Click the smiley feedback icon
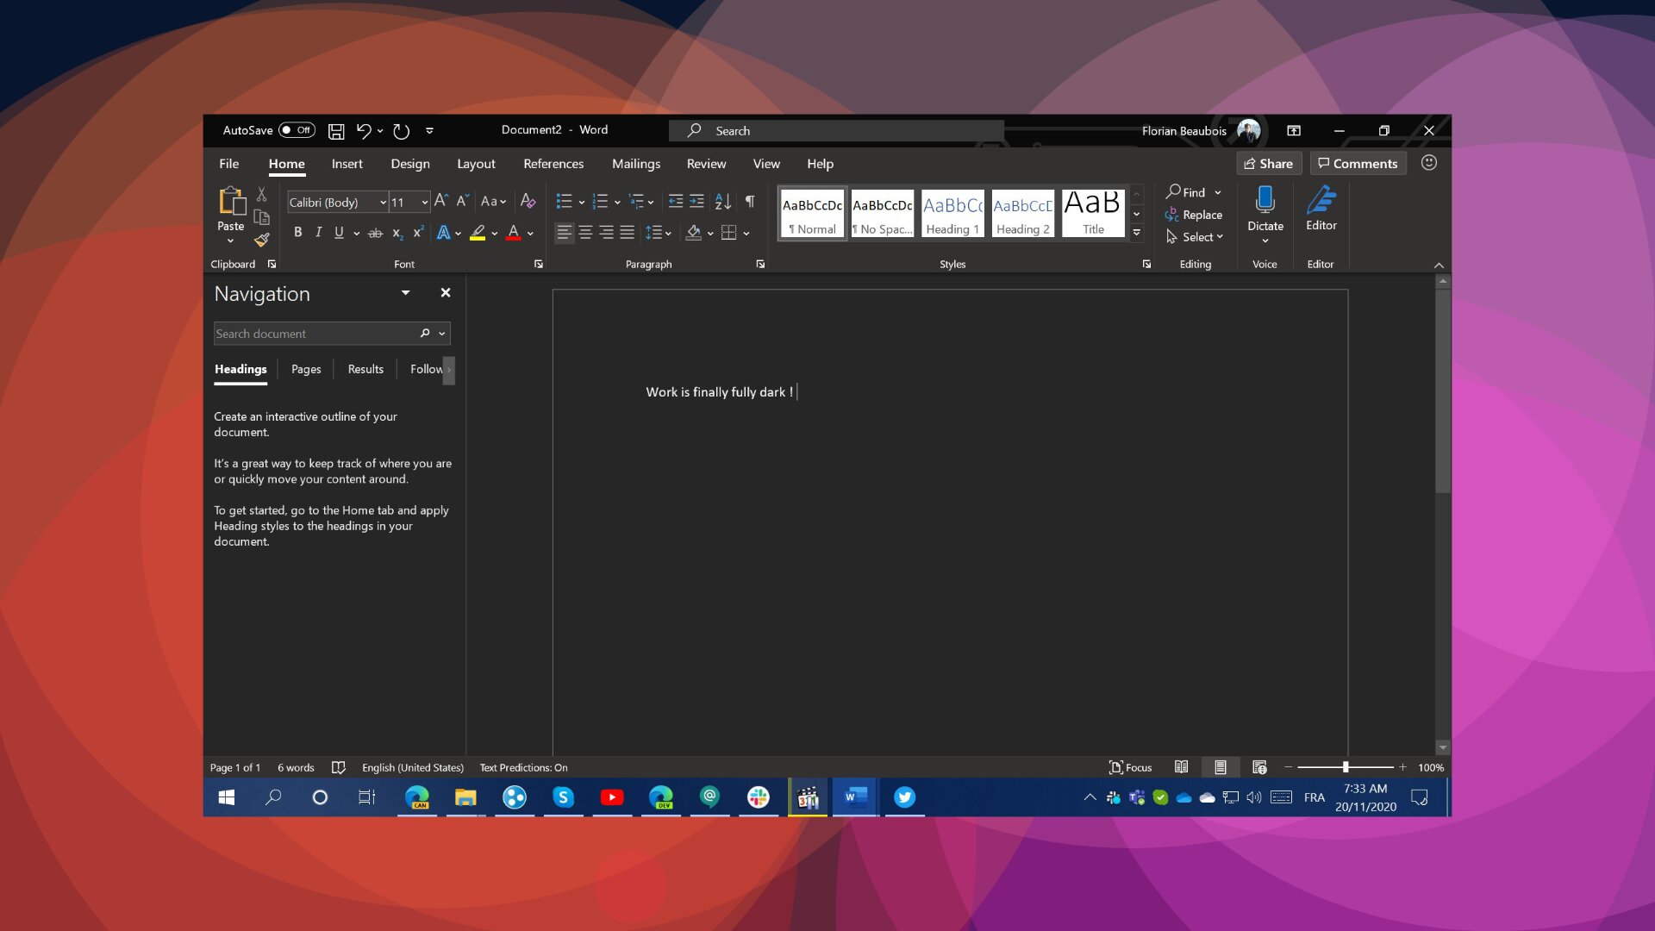 pos(1428,163)
